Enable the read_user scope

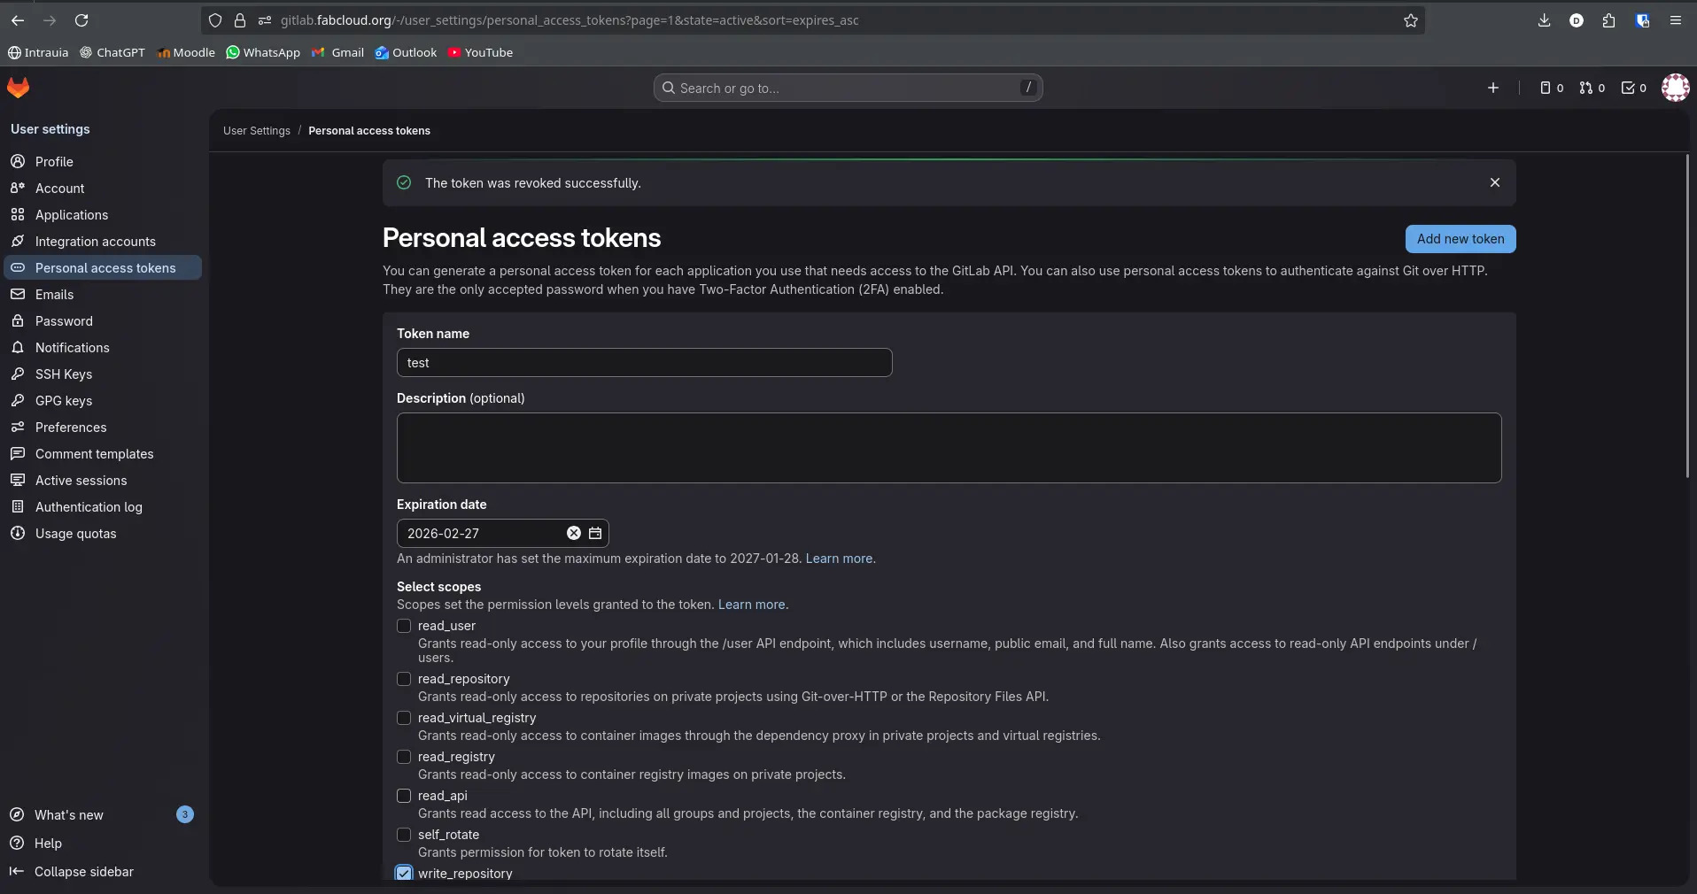tap(404, 626)
